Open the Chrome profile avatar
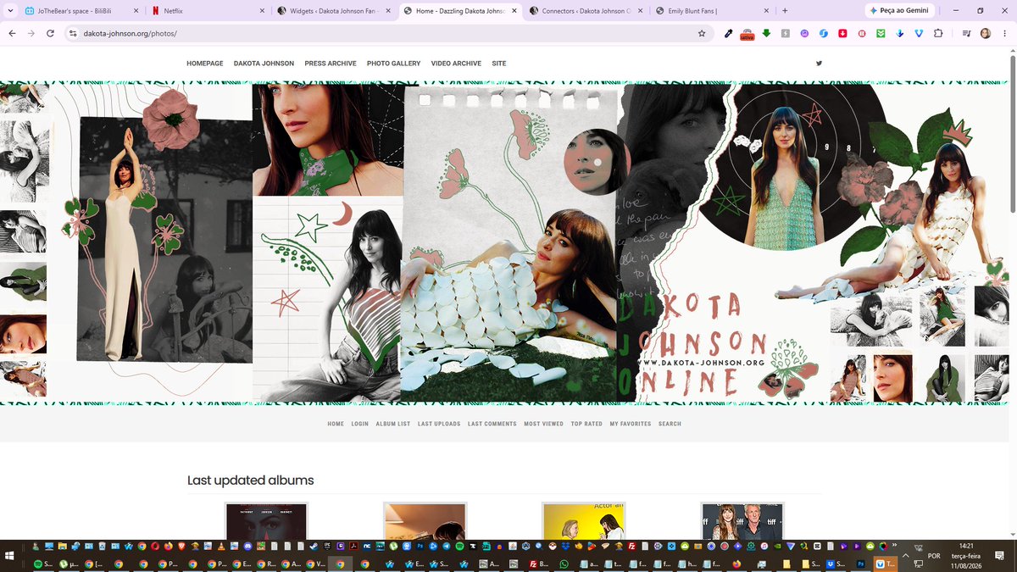This screenshot has height=572, width=1017. coord(986,33)
